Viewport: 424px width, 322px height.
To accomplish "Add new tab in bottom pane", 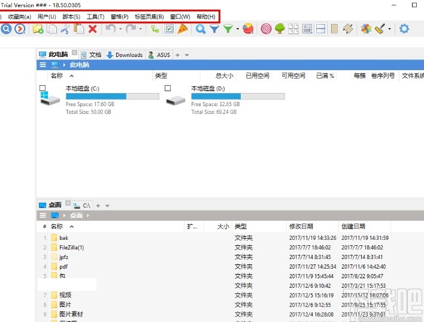I will [98, 206].
